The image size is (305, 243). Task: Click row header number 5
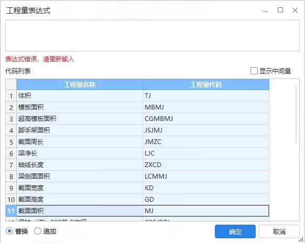pos(11,142)
